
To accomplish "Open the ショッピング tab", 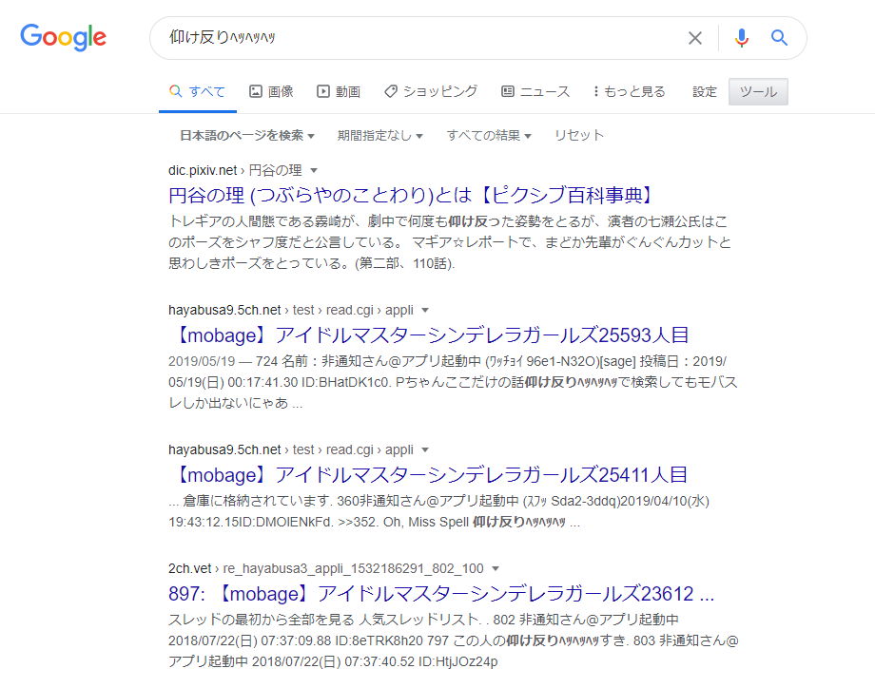I will click(431, 91).
